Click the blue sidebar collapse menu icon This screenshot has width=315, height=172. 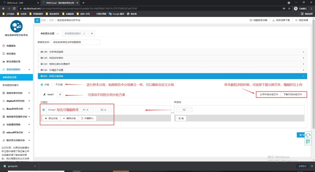[x=37, y=20]
